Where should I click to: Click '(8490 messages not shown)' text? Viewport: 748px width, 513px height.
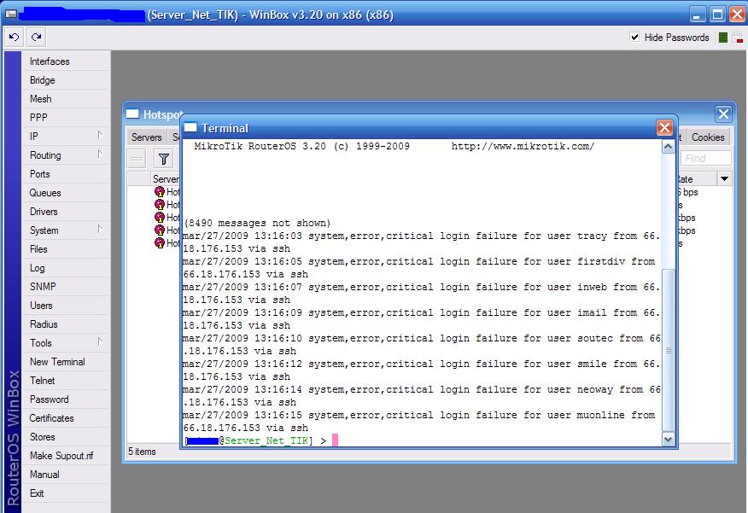click(x=257, y=223)
